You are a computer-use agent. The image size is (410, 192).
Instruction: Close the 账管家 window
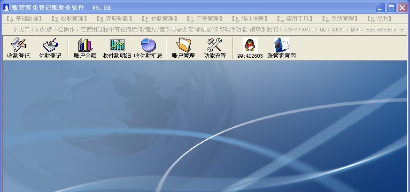pos(402,8)
